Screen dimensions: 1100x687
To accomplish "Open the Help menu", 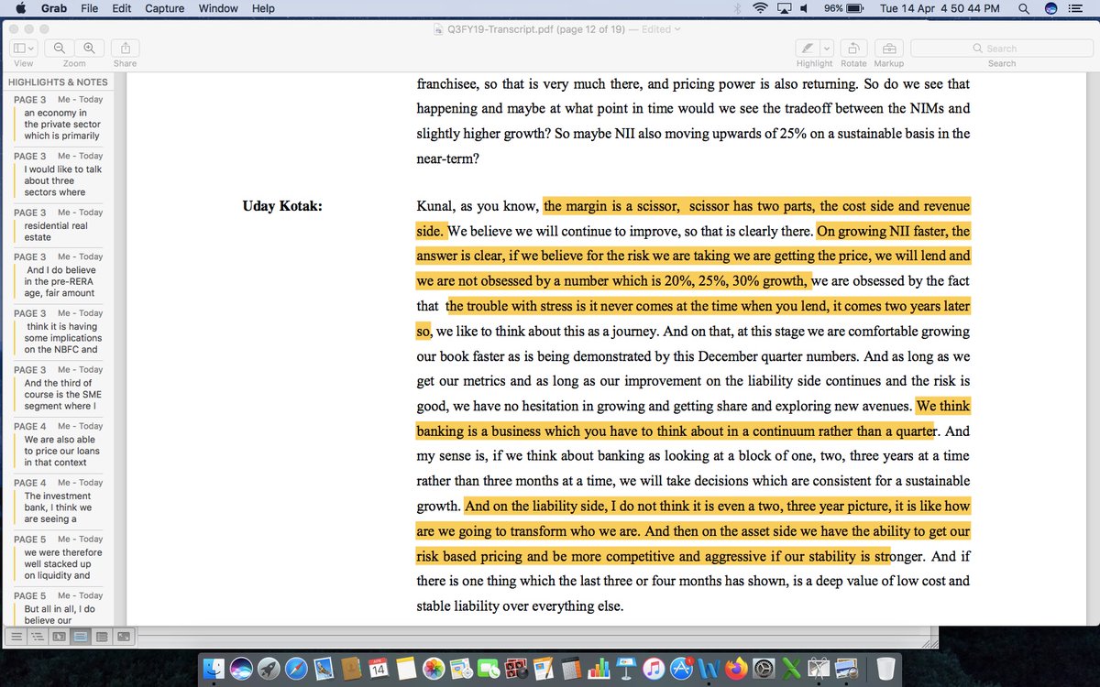I will coord(263,8).
